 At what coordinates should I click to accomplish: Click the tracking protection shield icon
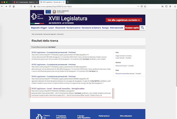click(x=31, y=6)
